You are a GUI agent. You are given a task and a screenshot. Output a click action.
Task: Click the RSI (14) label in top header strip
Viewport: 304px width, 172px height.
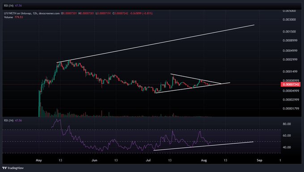(x=13, y=6)
